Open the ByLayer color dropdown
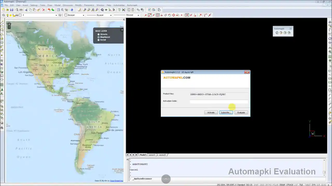332x186 pixels. coord(83,15)
